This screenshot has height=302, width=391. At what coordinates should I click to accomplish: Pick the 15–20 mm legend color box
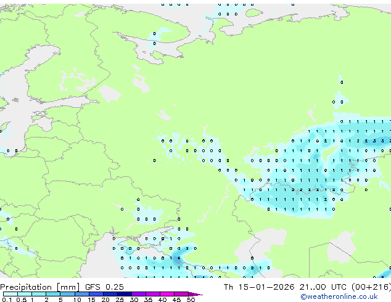[96, 294]
